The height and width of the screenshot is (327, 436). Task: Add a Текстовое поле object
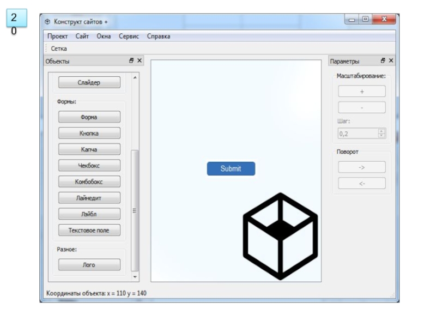(x=89, y=230)
